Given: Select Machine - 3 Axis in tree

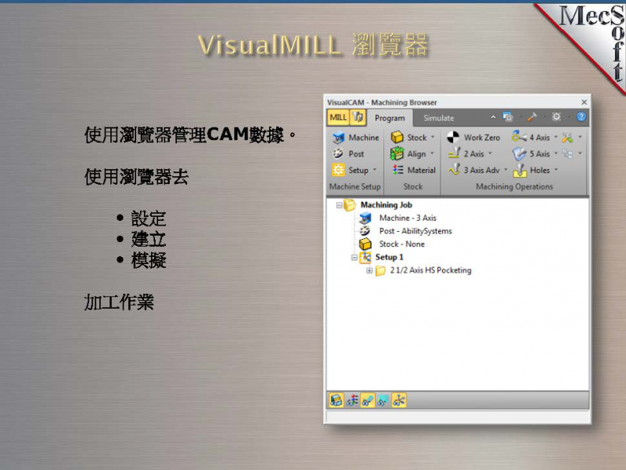Looking at the screenshot, I should tap(407, 218).
